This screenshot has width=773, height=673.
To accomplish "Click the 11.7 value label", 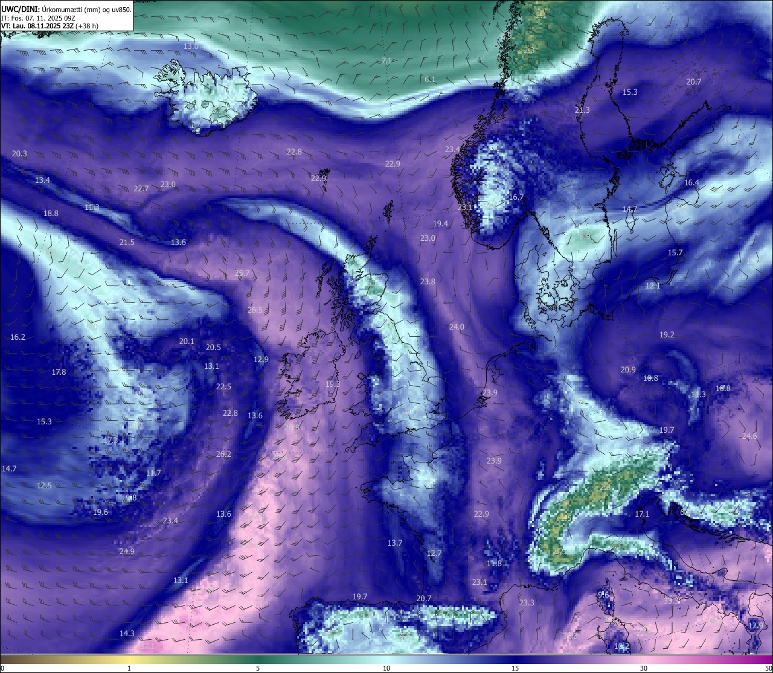I will tap(153, 473).
